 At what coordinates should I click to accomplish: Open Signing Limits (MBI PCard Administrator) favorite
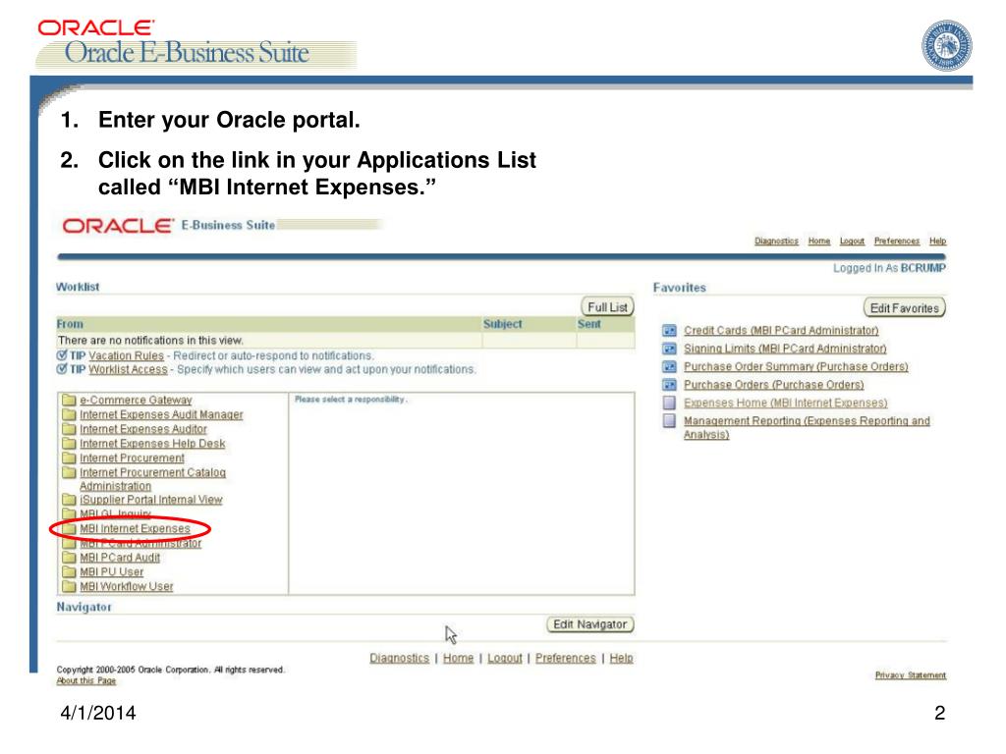785,349
